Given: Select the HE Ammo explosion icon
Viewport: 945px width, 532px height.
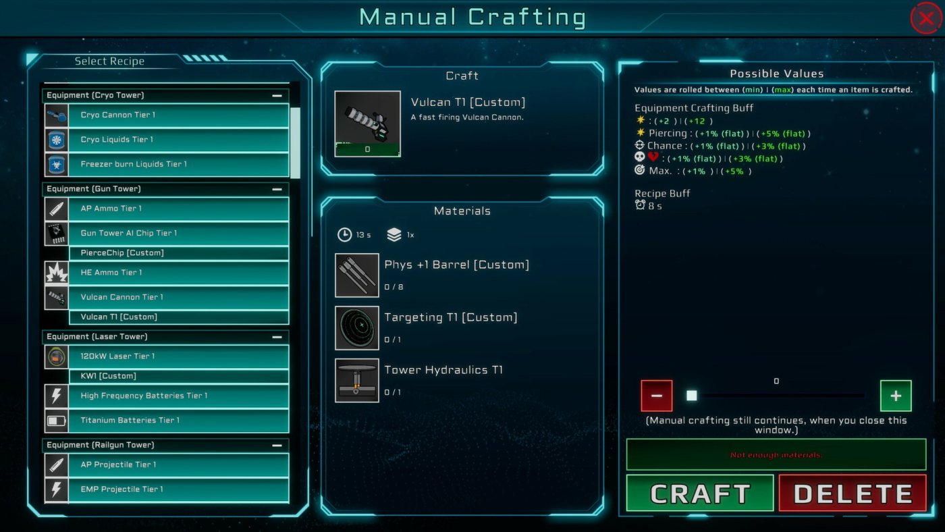Looking at the screenshot, I should (x=56, y=273).
